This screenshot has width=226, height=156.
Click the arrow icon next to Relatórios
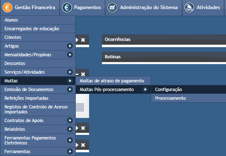tap(70, 129)
